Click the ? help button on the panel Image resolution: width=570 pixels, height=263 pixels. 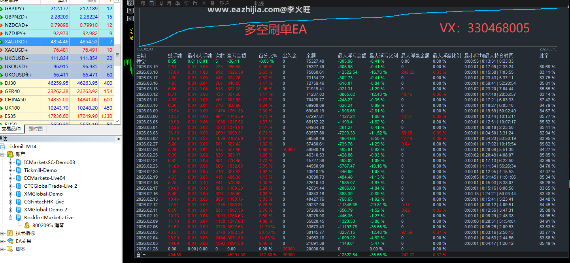point(131,11)
